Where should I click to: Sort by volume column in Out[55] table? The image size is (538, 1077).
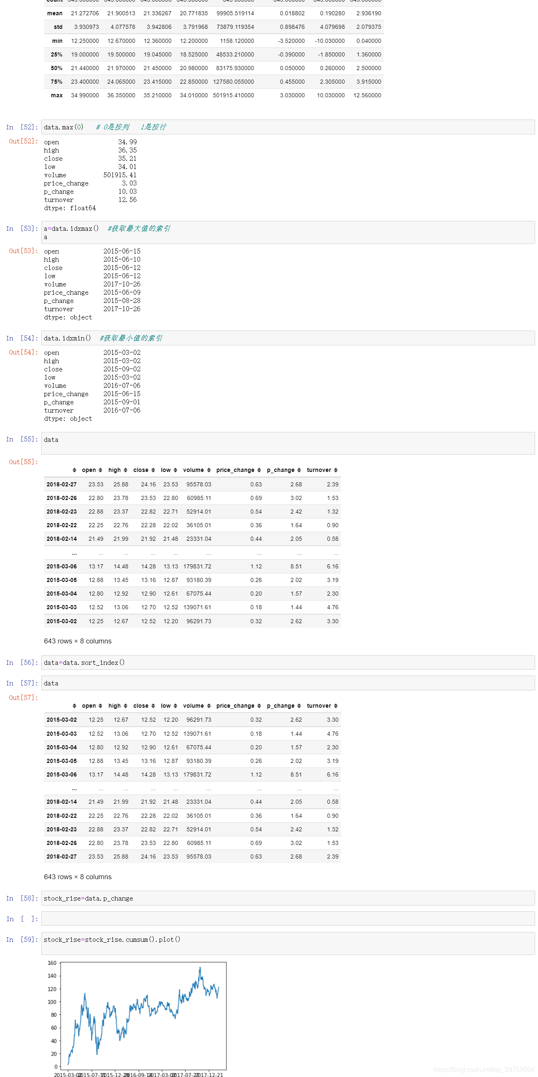209,470
